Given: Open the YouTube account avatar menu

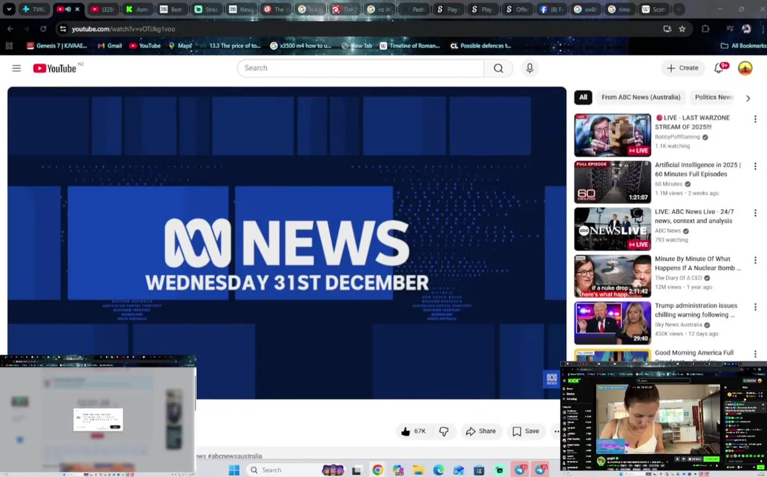Looking at the screenshot, I should tap(745, 68).
